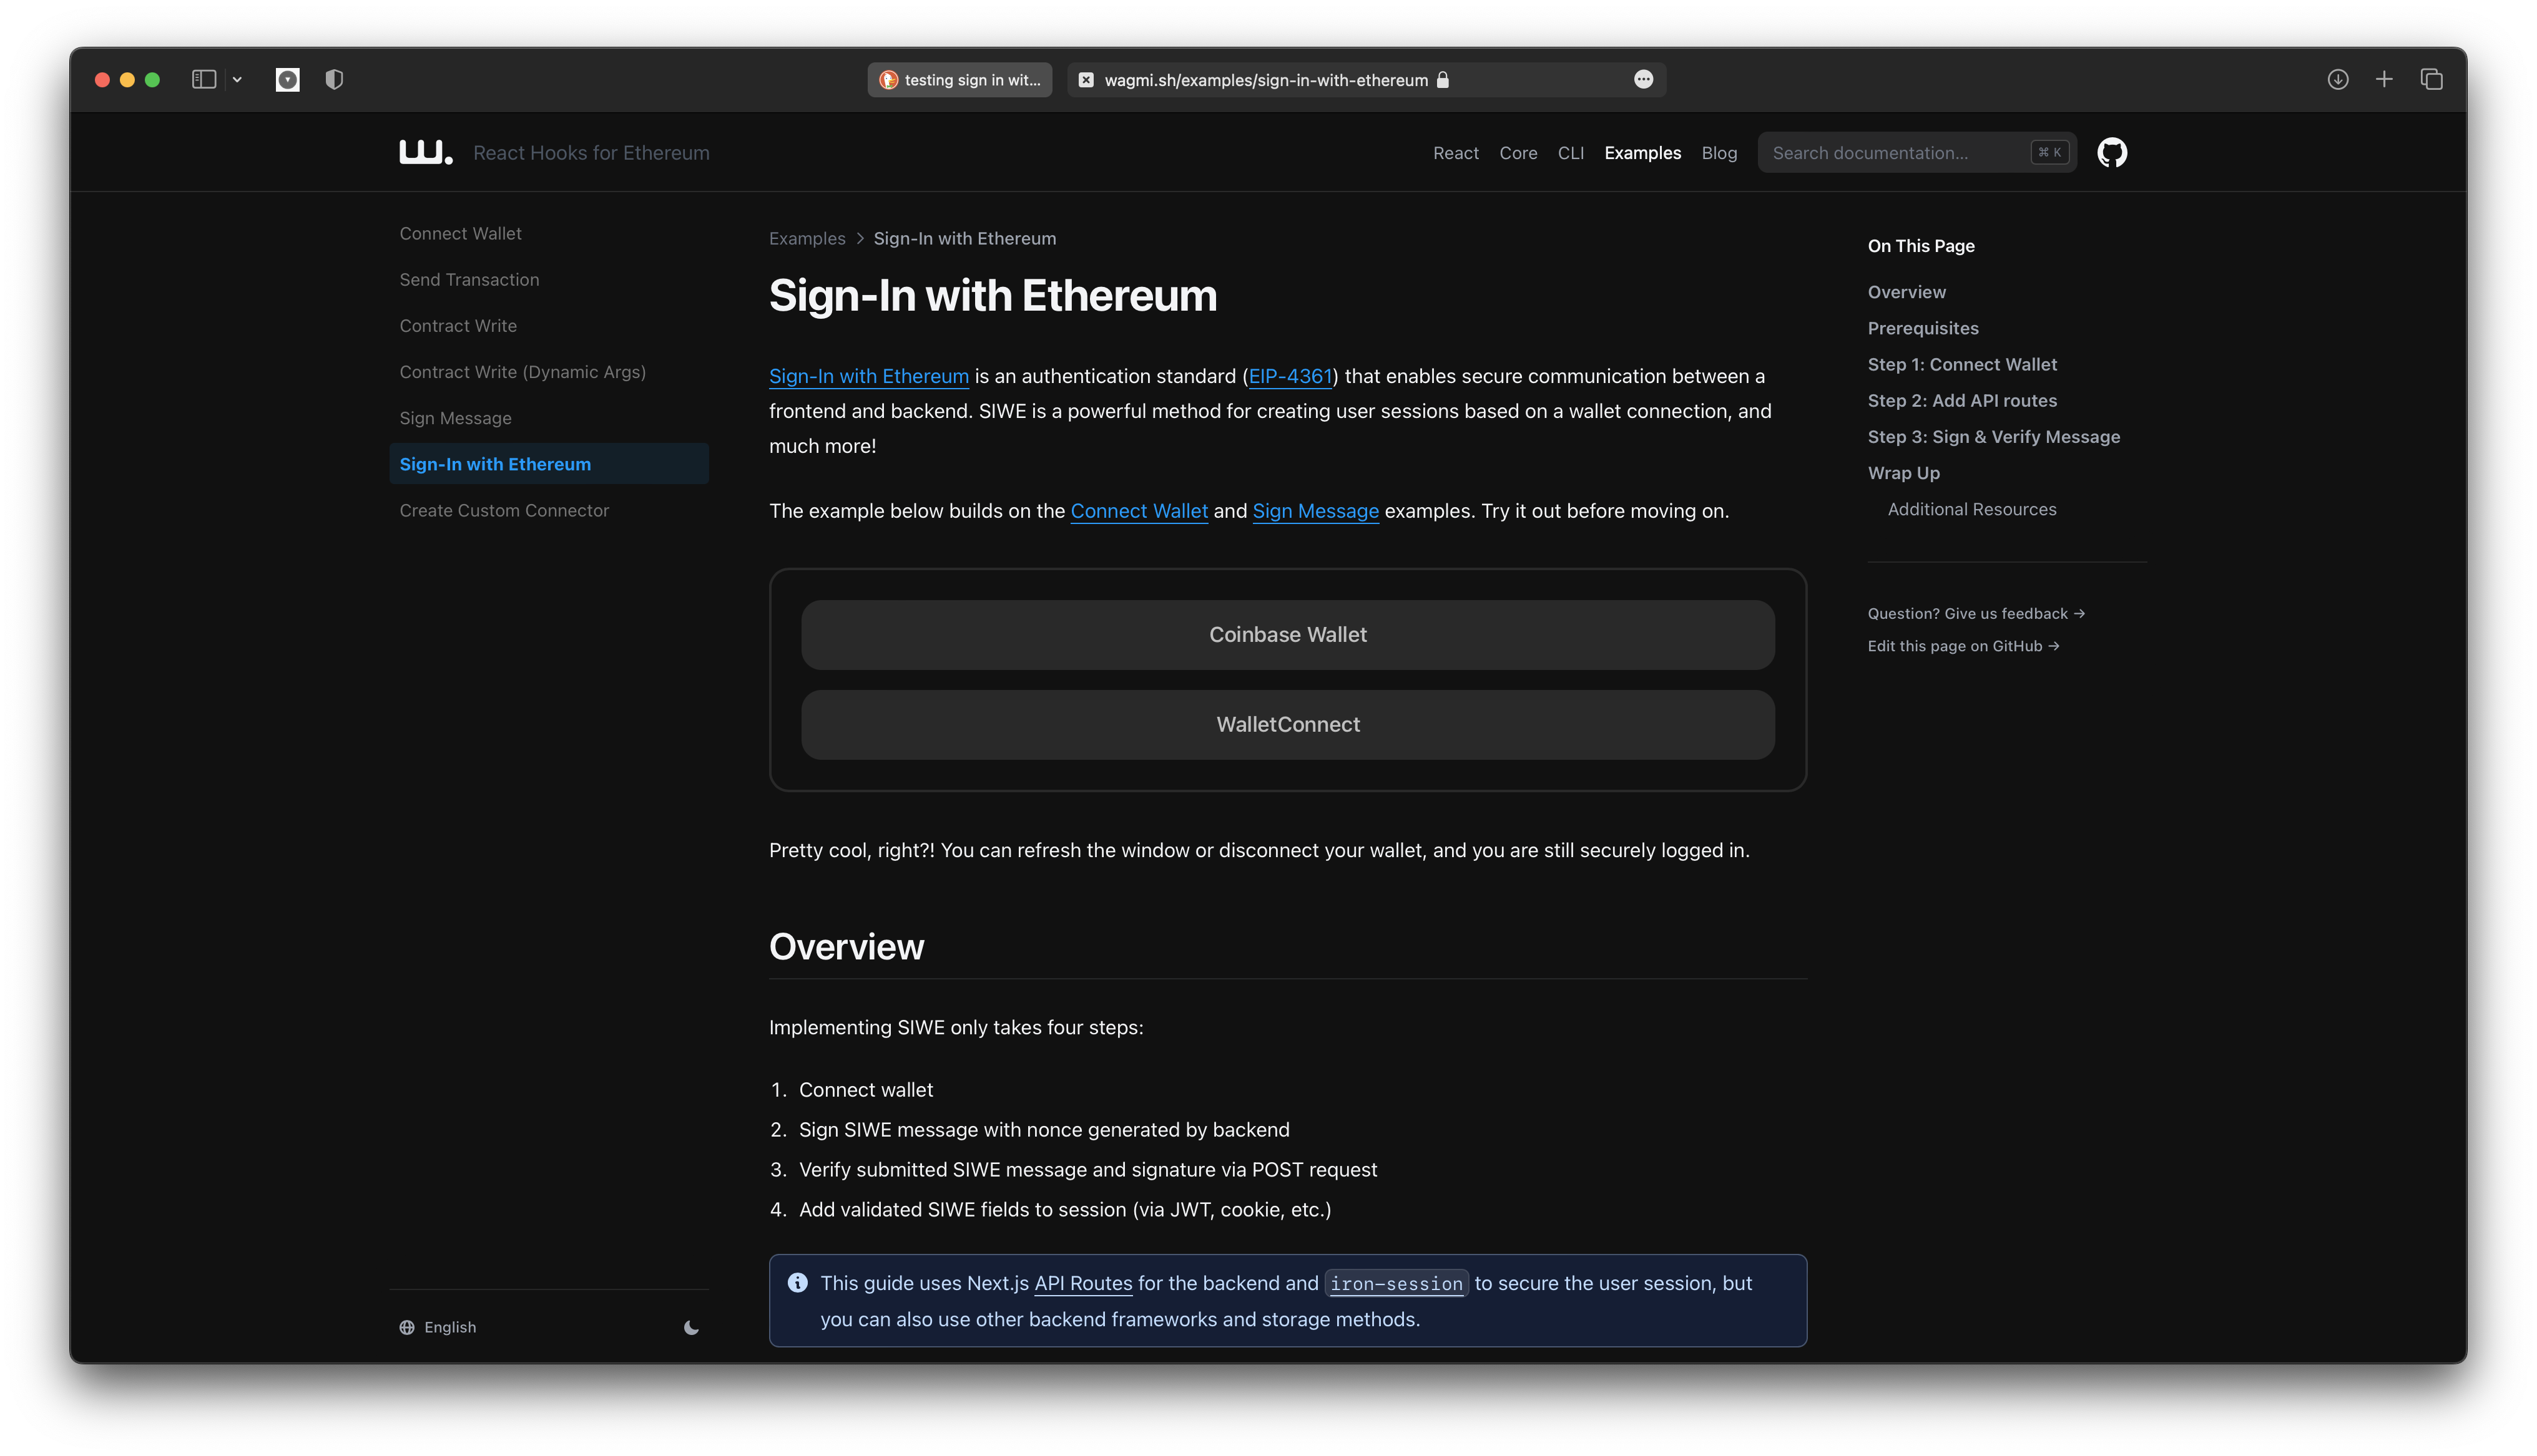Screen dimensions: 2537x1456
Task: Open the orange browser extension icon
Action: 888,80
